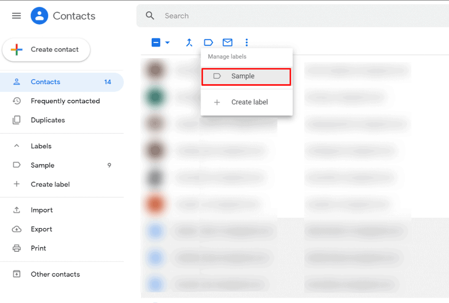Check the Sample label in the menu

tap(217, 76)
